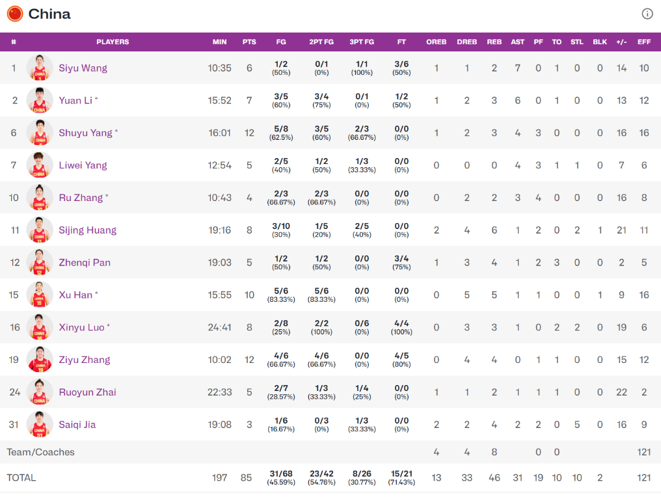The width and height of the screenshot is (661, 497).
Task: Click total 3PT FG 8/26 cell
Action: coord(362,477)
